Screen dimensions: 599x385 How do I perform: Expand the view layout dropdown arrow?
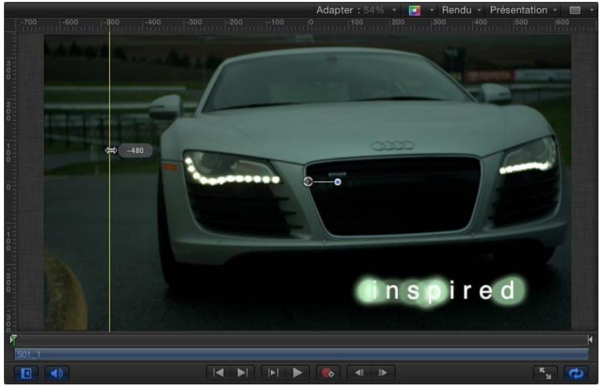click(x=592, y=10)
